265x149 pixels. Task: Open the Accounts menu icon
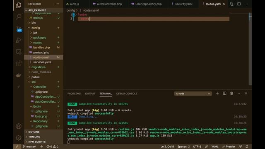coord(18,126)
